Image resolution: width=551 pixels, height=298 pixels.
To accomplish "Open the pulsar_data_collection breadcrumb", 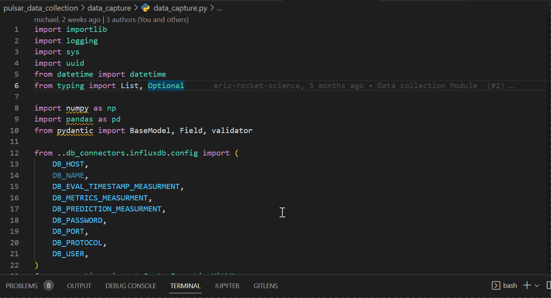I will coord(41,8).
